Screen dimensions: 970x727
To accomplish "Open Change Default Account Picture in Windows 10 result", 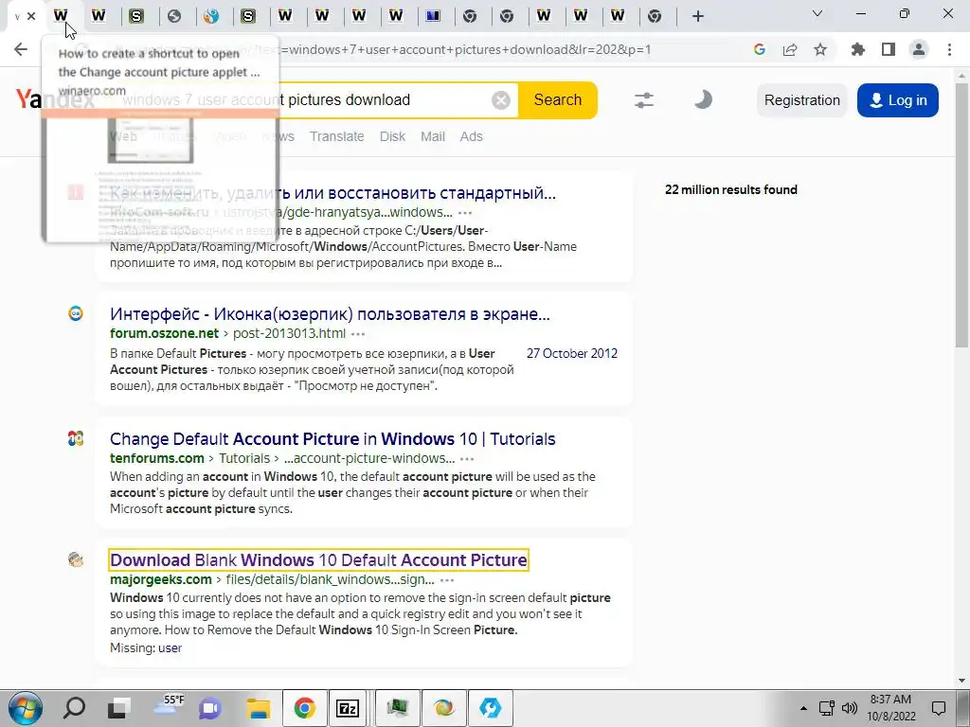I will [332, 439].
